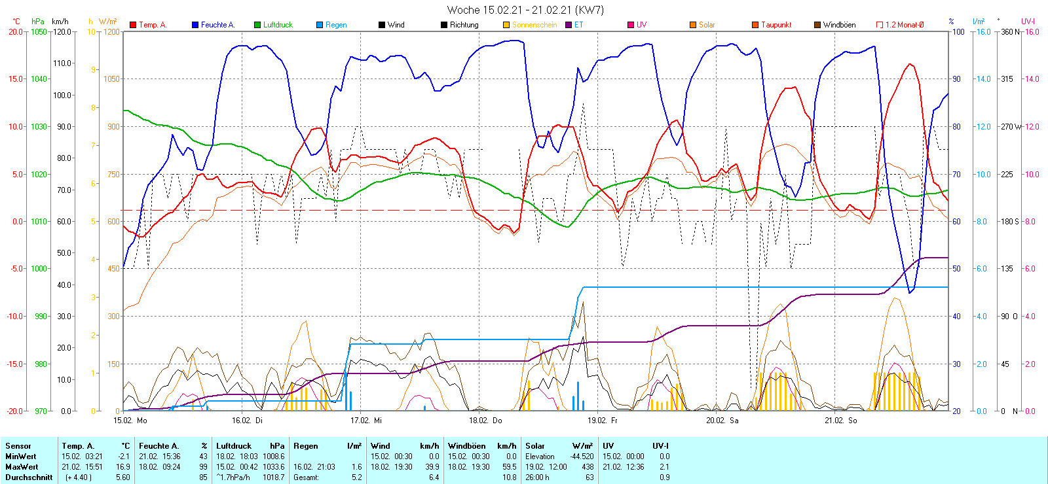Click the 17.02. Mi date label
The height and width of the screenshot is (484, 1048).
click(365, 421)
